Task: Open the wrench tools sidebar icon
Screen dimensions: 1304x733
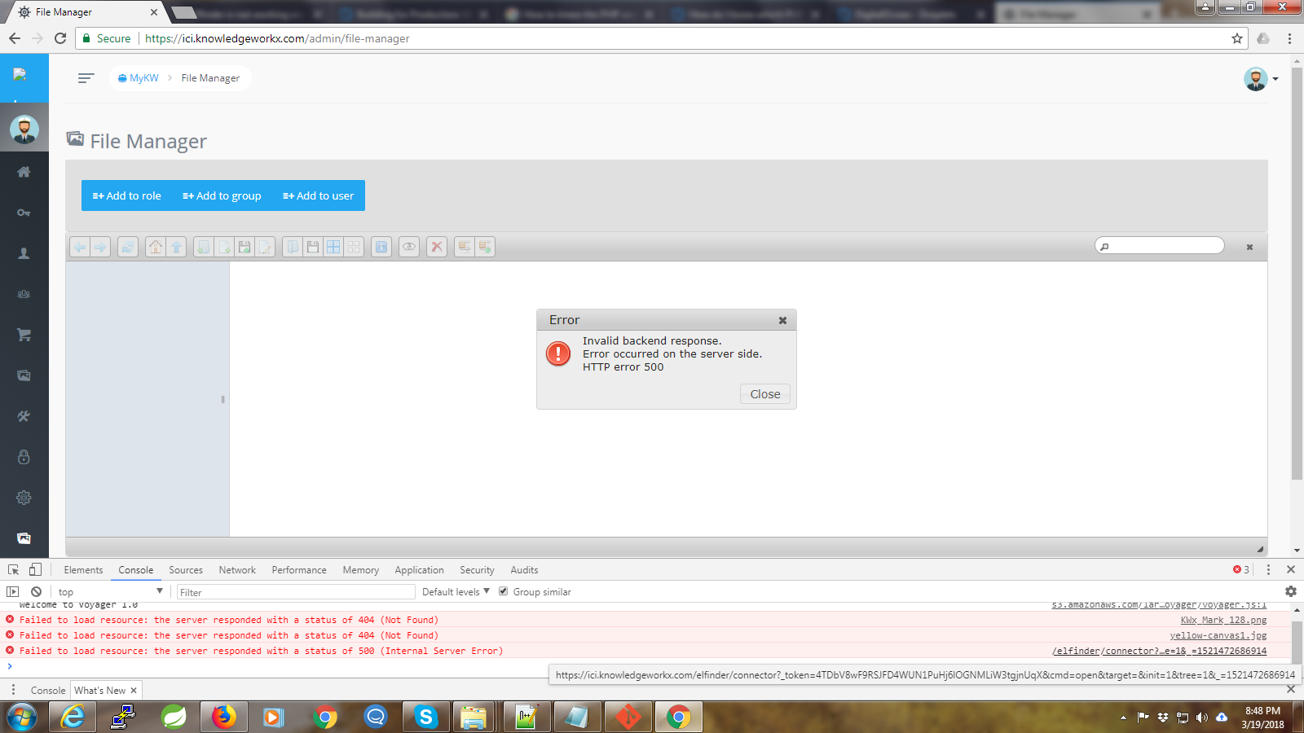Action: coord(24,416)
